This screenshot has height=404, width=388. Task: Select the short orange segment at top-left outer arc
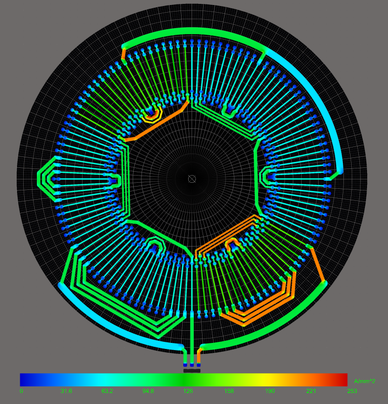[123, 53]
